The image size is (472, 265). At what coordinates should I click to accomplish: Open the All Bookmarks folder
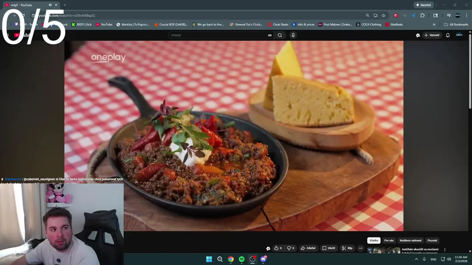(456, 25)
